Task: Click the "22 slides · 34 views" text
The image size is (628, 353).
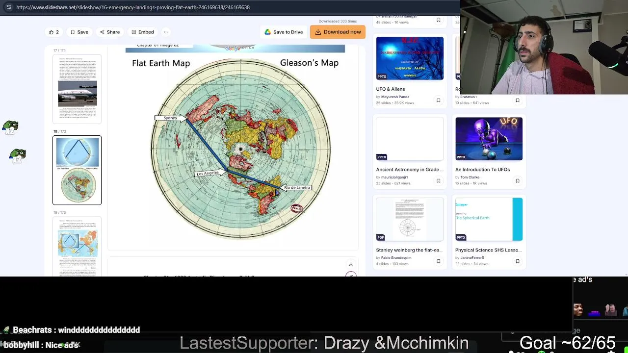Action: pyautogui.click(x=471, y=264)
